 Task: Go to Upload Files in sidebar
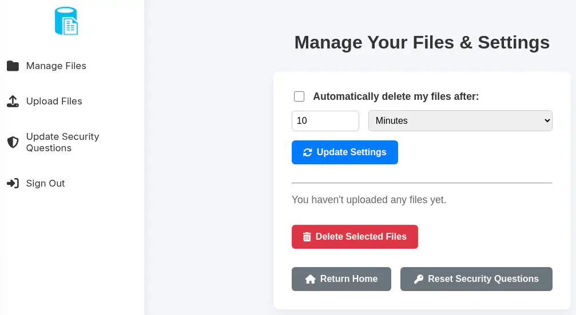pyautogui.click(x=54, y=102)
